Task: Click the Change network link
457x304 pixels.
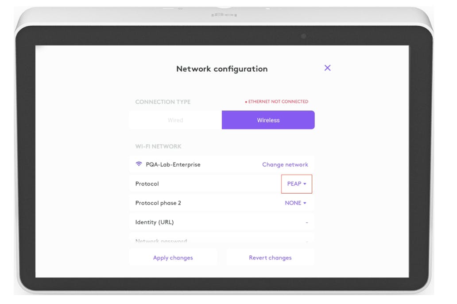Action: coord(285,164)
